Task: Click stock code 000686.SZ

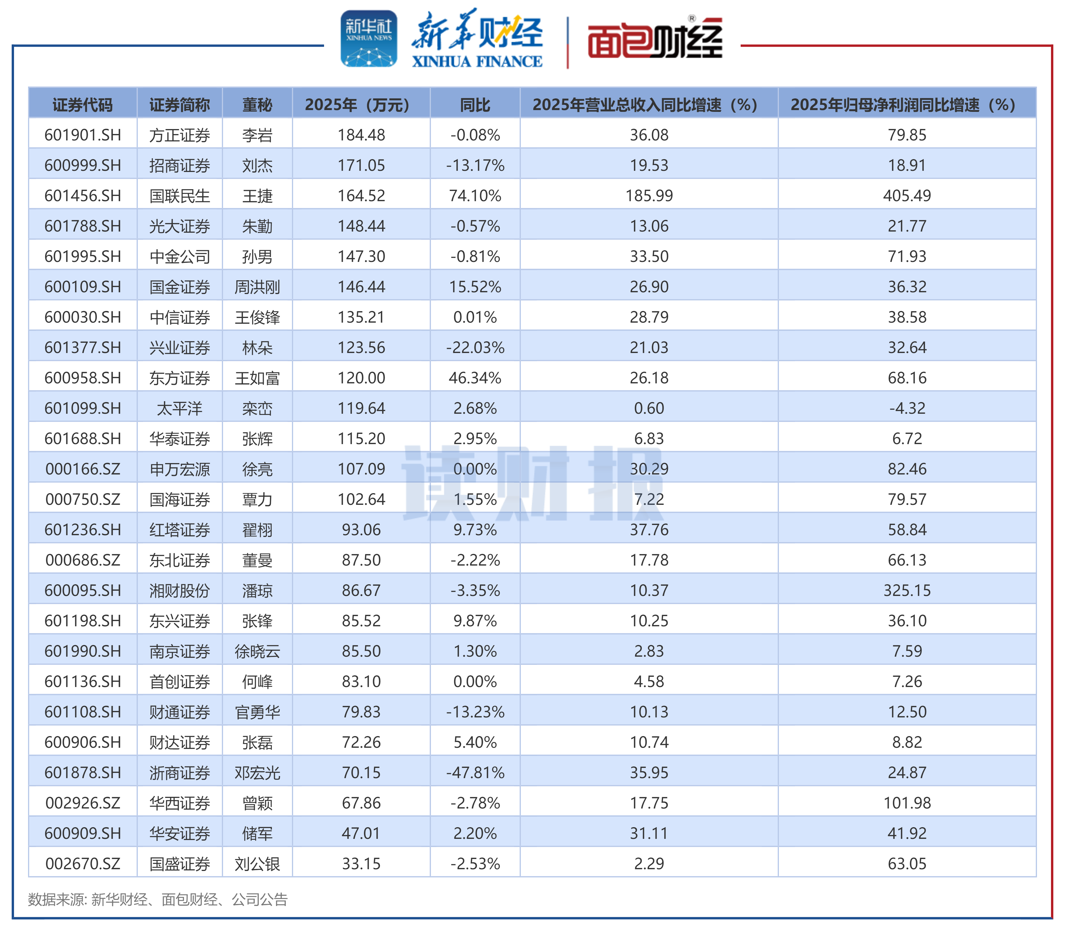Action: pyautogui.click(x=83, y=560)
